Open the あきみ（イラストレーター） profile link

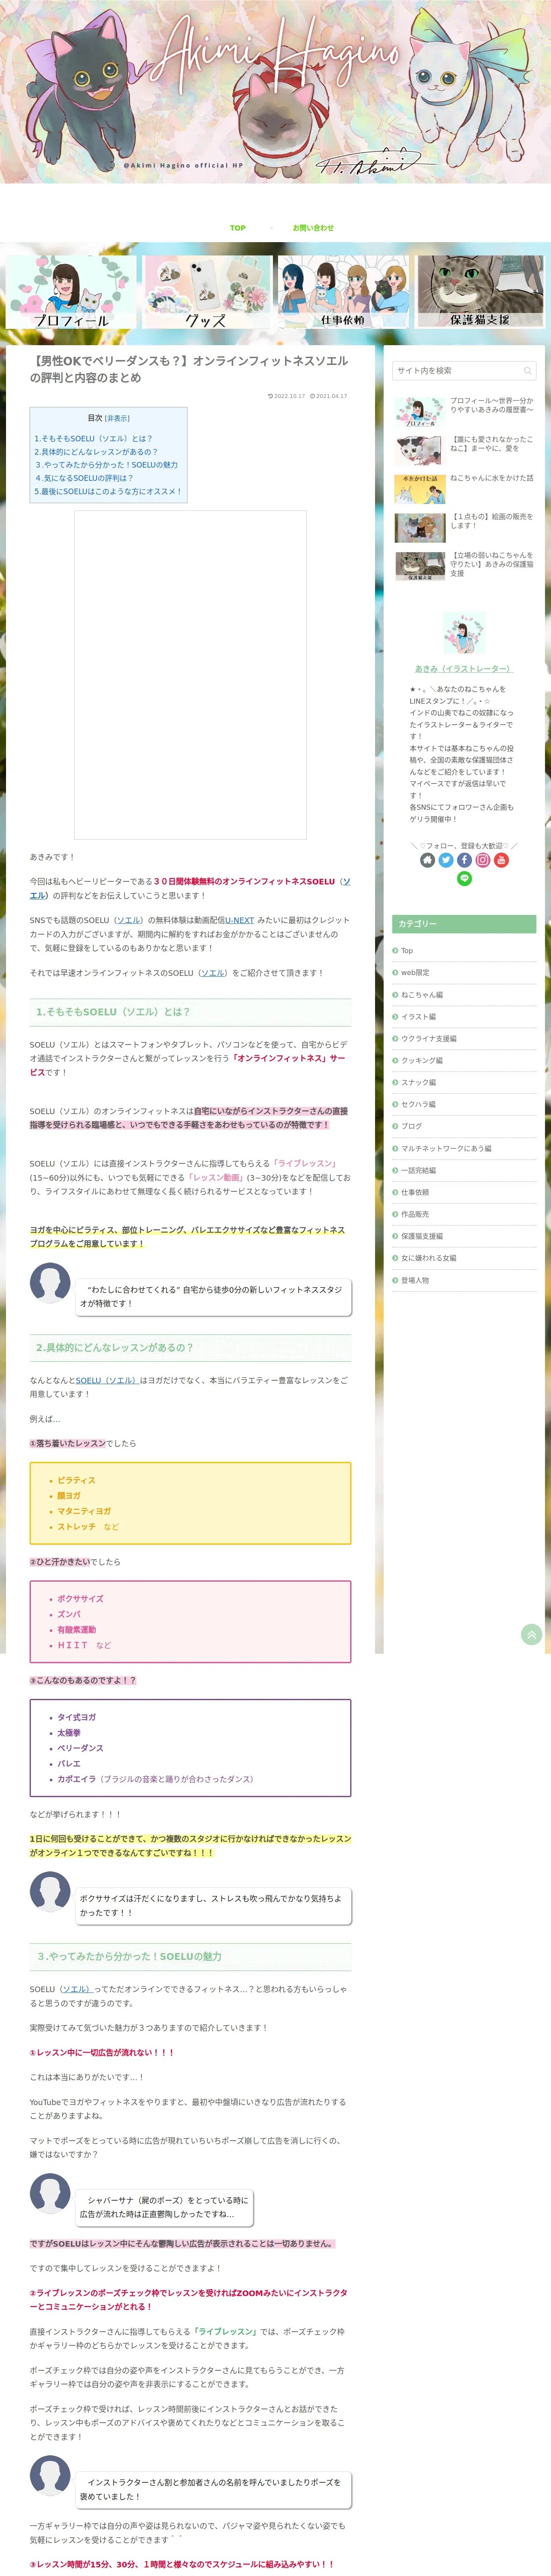coord(464,669)
